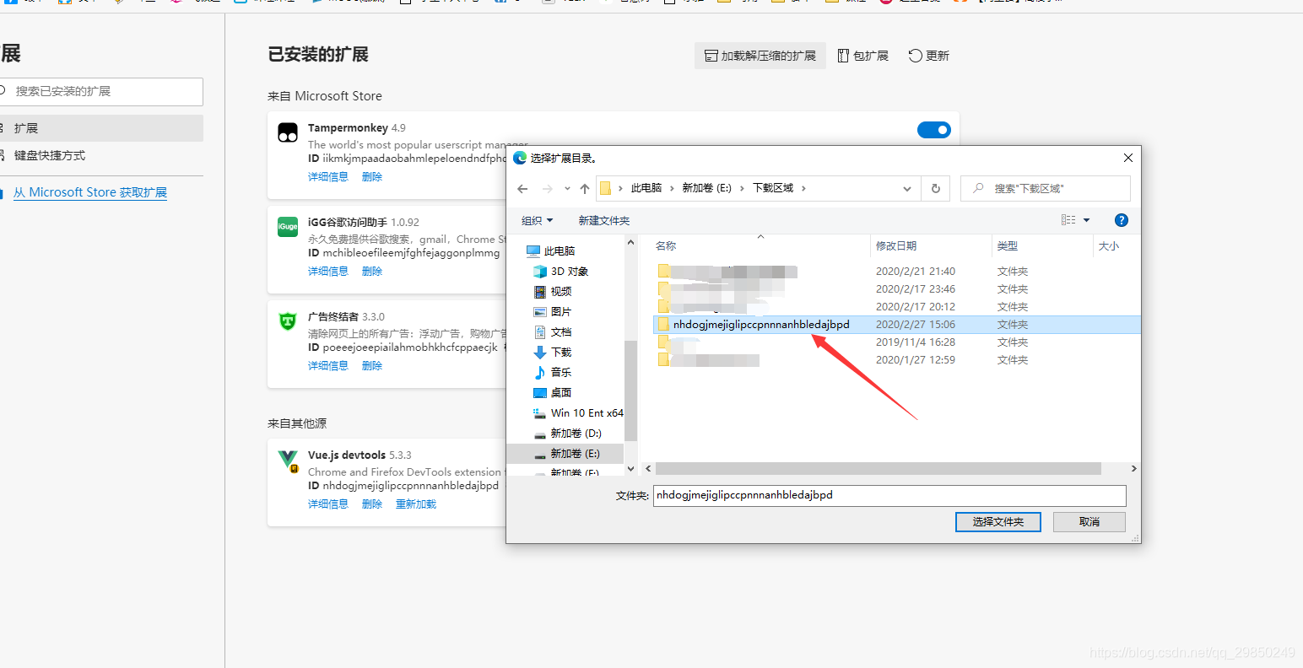This screenshot has width=1303, height=668.
Task: Select 扩展 in the left sidebar
Action: tap(100, 128)
